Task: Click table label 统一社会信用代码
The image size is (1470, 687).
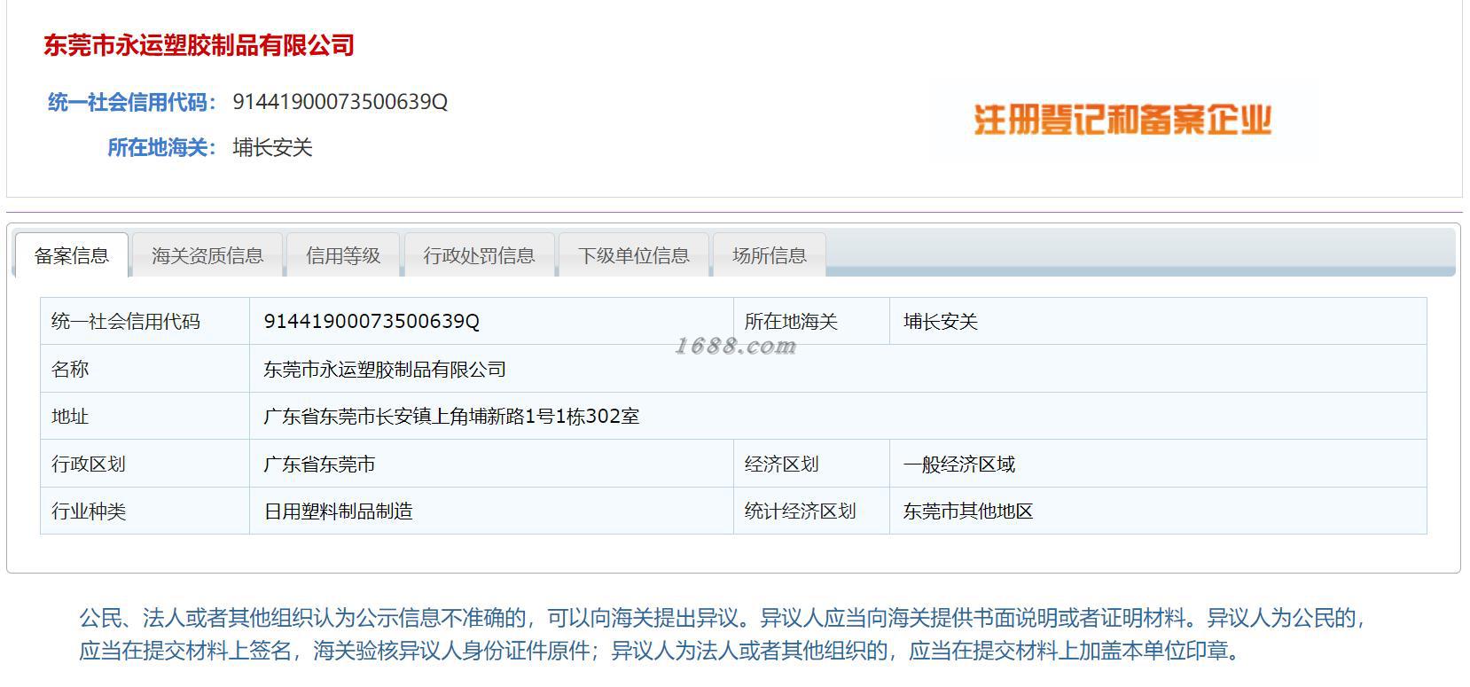Action: tap(126, 321)
